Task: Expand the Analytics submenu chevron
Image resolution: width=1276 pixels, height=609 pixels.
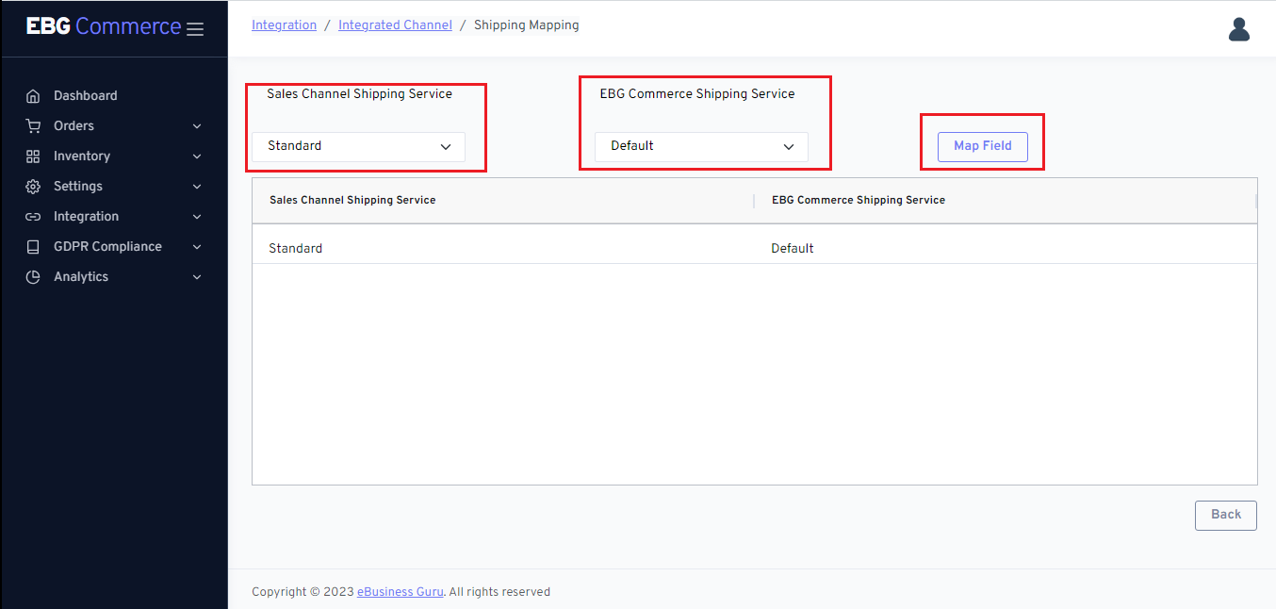Action: point(197,277)
